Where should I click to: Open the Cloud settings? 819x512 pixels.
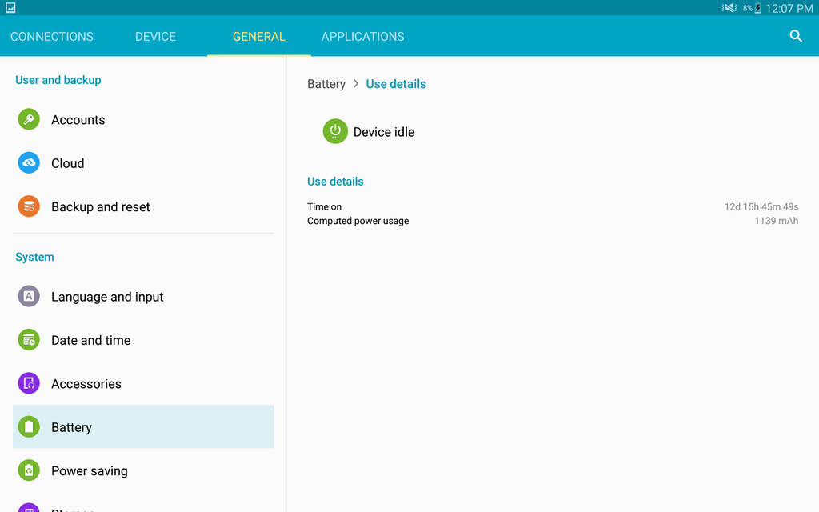click(x=143, y=163)
